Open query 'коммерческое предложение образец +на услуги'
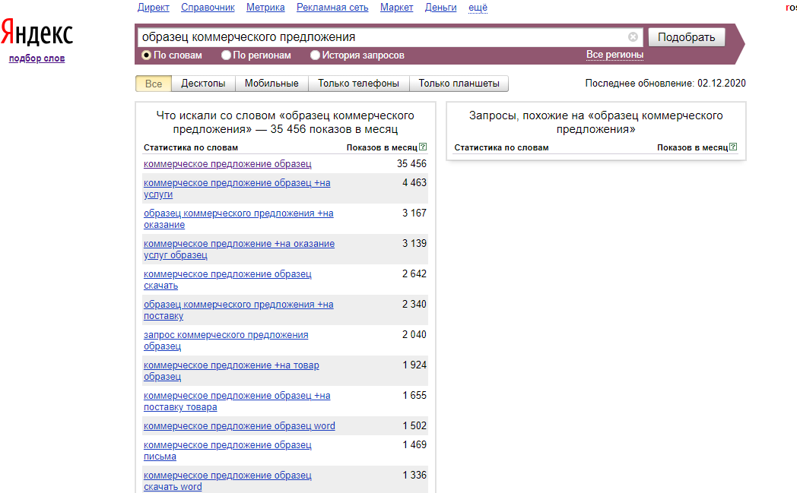This screenshot has height=493, width=797. [237, 188]
